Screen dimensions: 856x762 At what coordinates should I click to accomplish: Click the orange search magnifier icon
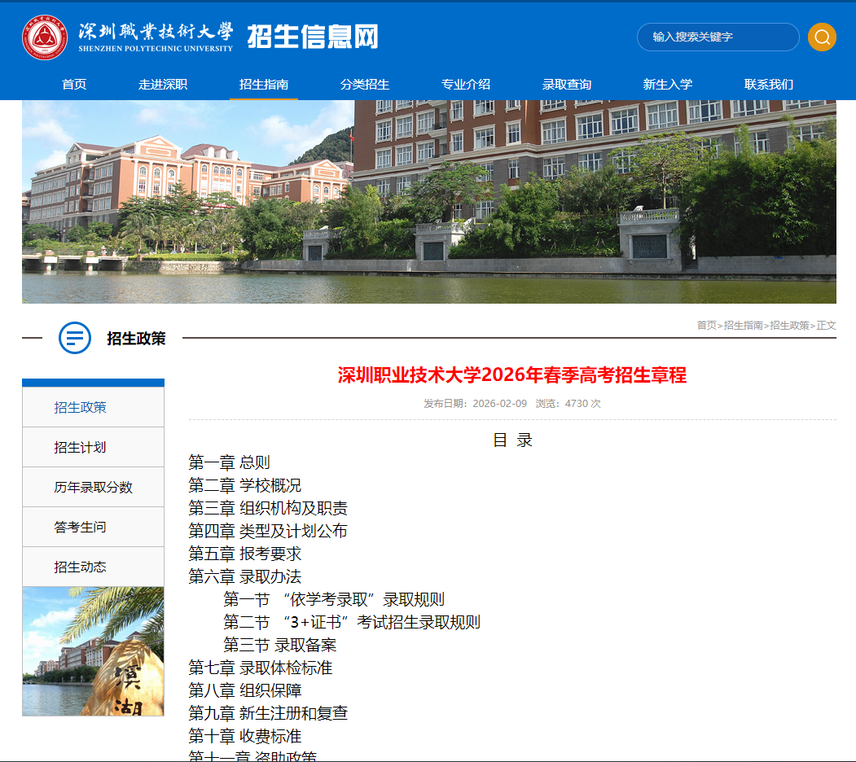point(822,37)
